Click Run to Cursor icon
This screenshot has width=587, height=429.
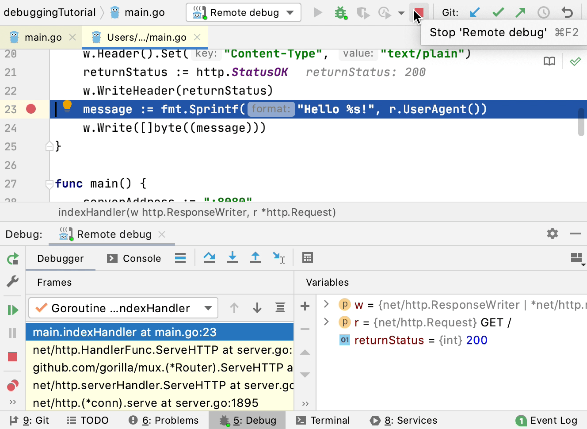tap(278, 257)
